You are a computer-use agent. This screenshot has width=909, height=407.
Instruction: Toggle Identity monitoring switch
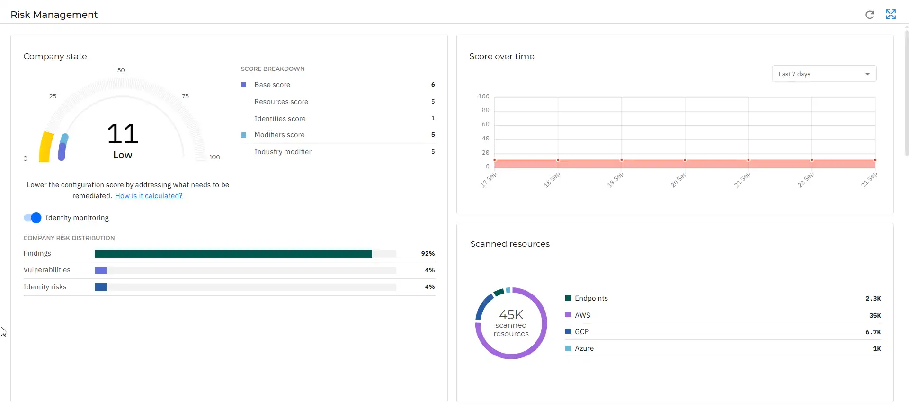click(33, 218)
